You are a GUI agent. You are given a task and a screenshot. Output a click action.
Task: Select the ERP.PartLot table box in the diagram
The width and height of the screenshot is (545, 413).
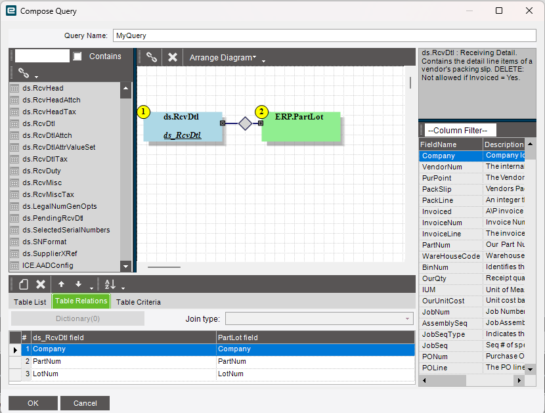coord(301,127)
